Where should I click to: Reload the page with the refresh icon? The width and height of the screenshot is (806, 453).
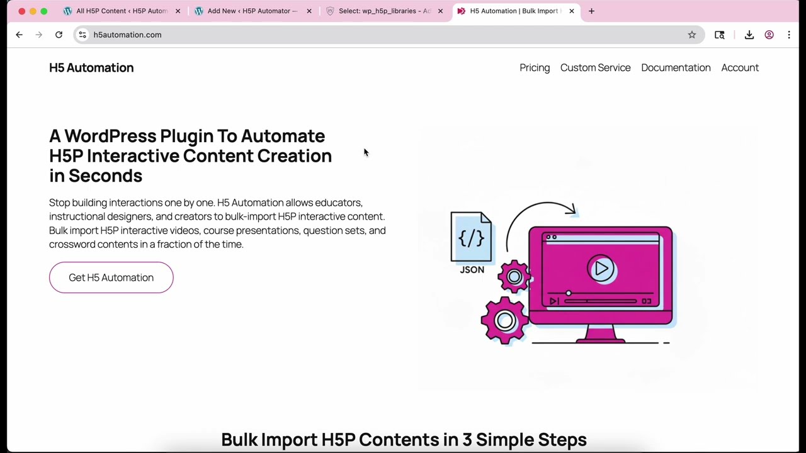(59, 35)
